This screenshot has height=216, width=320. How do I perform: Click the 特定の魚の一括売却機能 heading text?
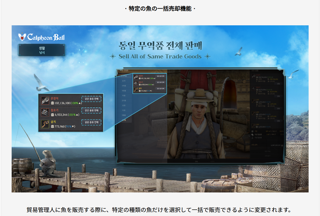click(160, 9)
